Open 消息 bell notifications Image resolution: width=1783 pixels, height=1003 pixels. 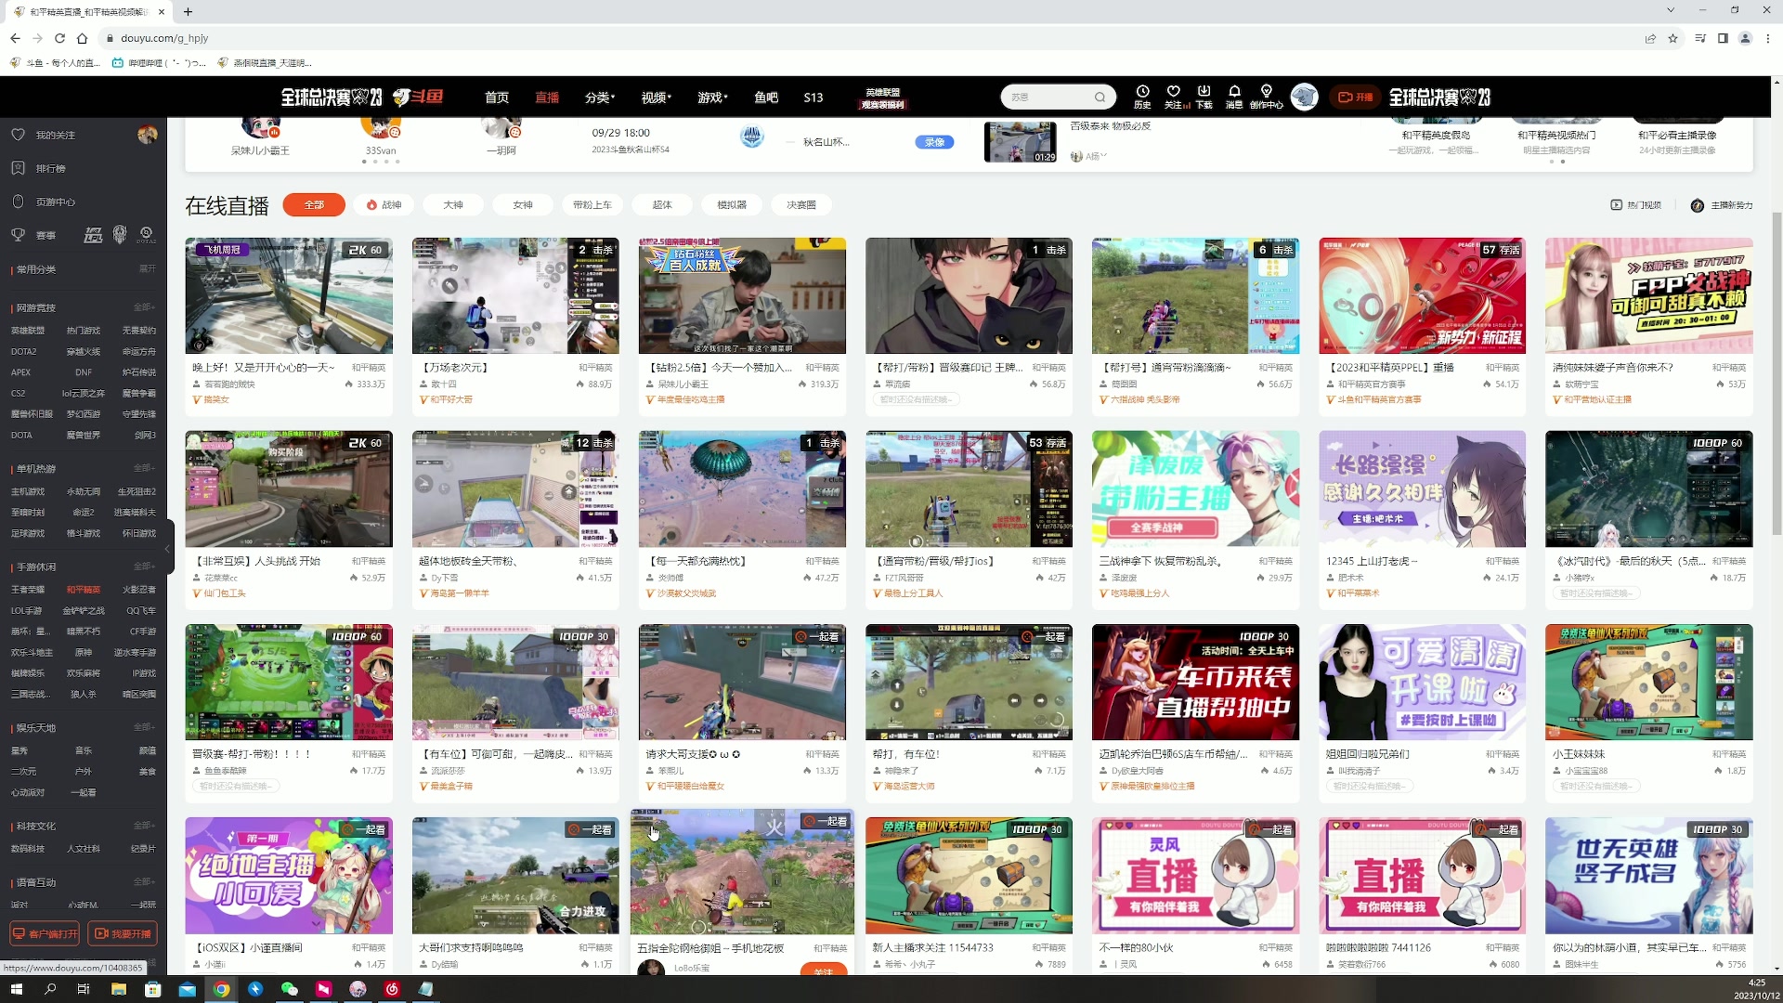point(1234,92)
